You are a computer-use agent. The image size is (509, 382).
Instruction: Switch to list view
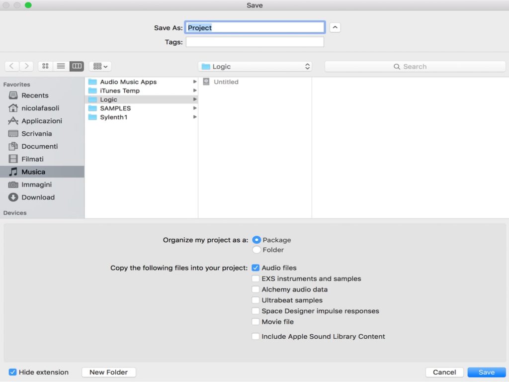61,66
